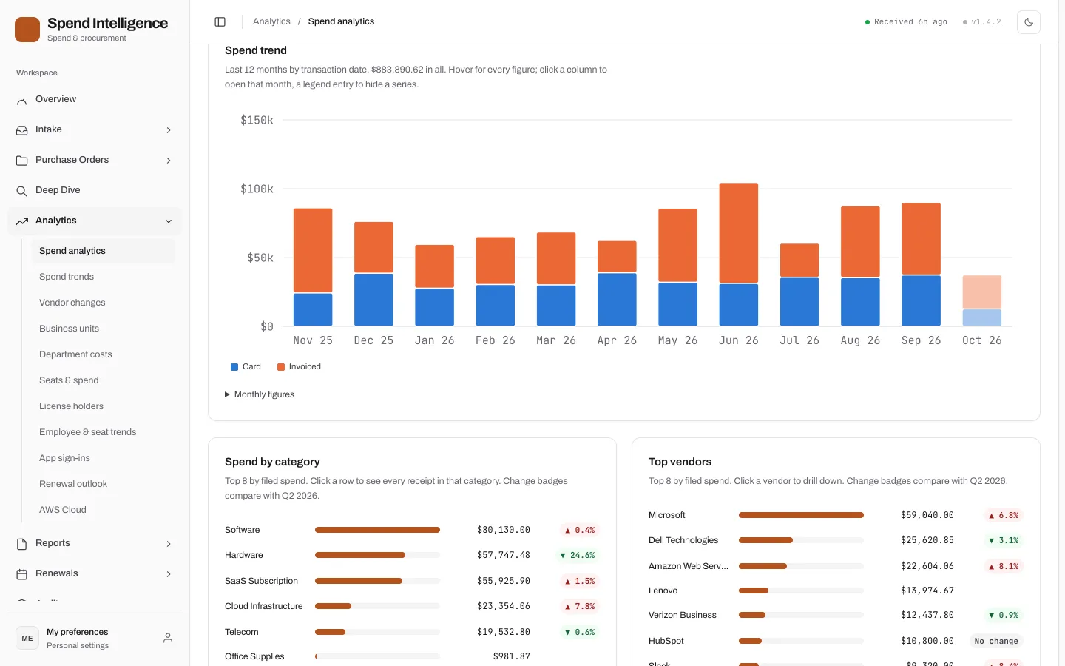Screen dimensions: 1065x666
Task: Expand the Purchase Orders chevron
Action: 169,161
